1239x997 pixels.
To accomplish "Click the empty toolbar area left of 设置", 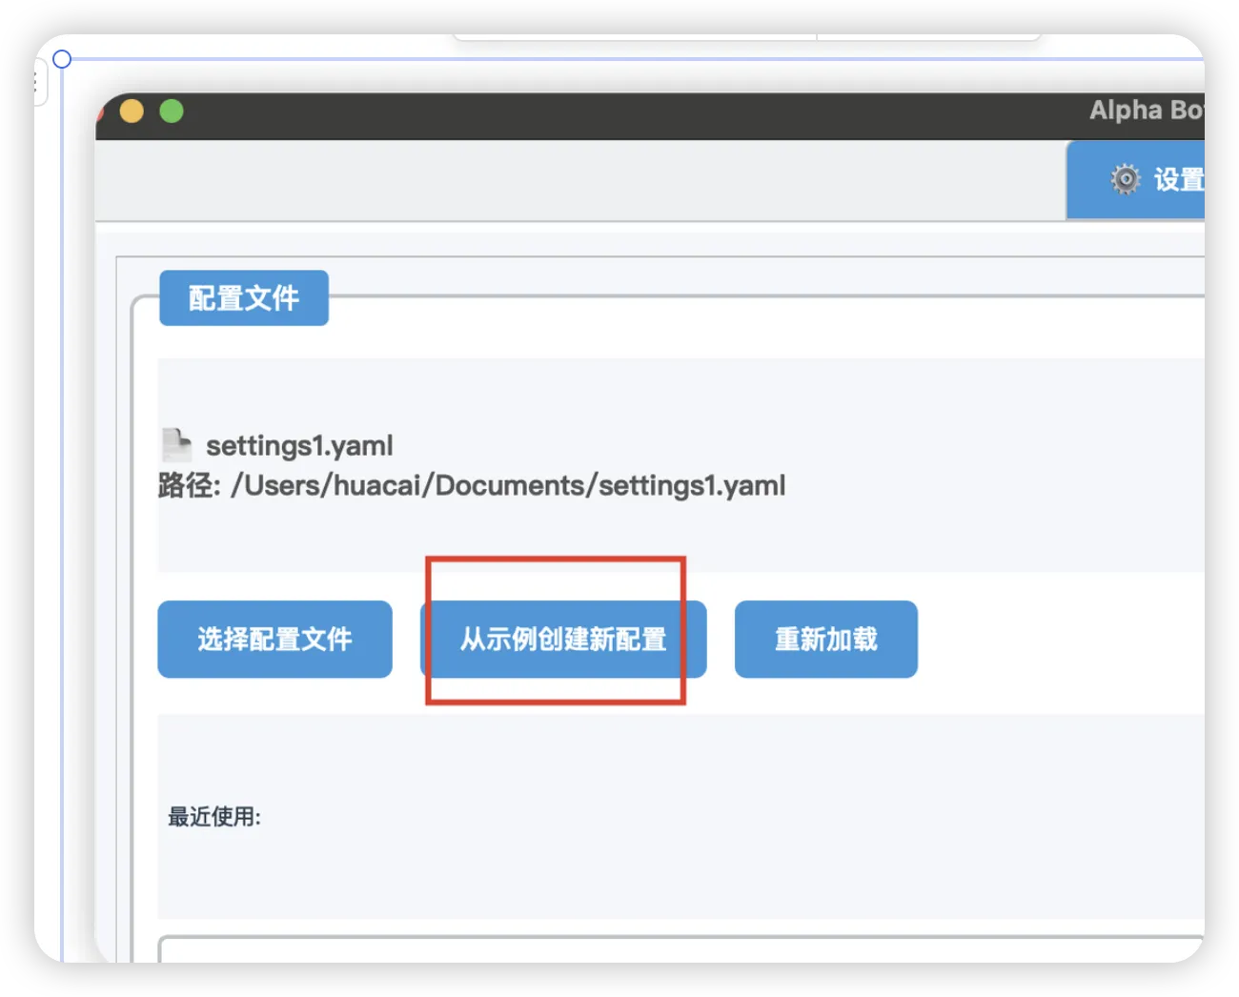I will click(x=572, y=181).
